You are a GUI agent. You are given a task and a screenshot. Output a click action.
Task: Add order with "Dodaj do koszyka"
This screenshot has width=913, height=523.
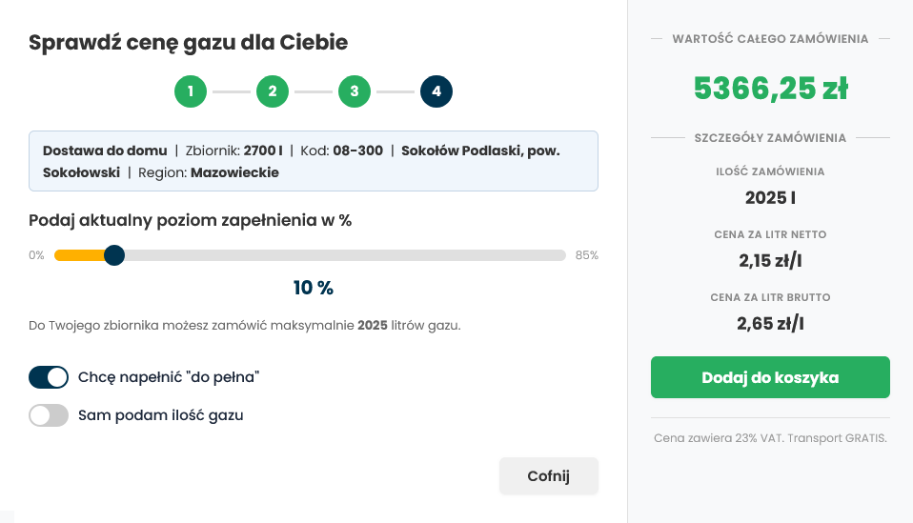coord(770,377)
